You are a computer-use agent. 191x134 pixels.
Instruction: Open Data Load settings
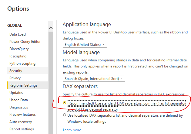pos(18,34)
